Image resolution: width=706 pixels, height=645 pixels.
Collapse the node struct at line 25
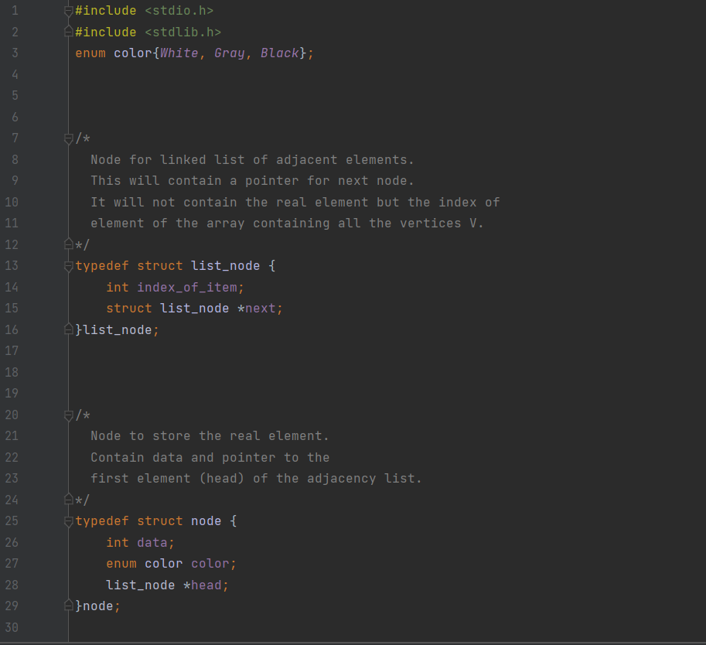(x=69, y=521)
